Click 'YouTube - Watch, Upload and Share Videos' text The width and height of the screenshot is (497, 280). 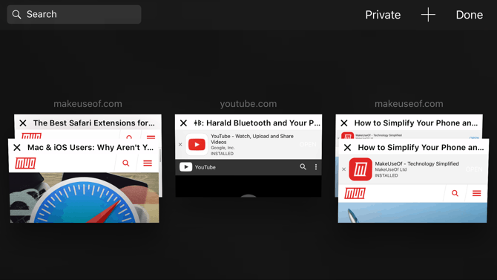252,139
